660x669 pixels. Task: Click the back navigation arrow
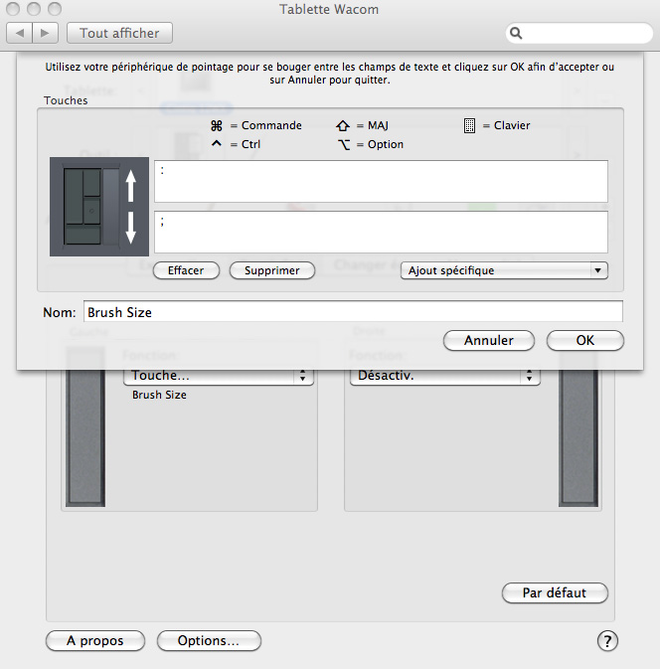pos(20,33)
